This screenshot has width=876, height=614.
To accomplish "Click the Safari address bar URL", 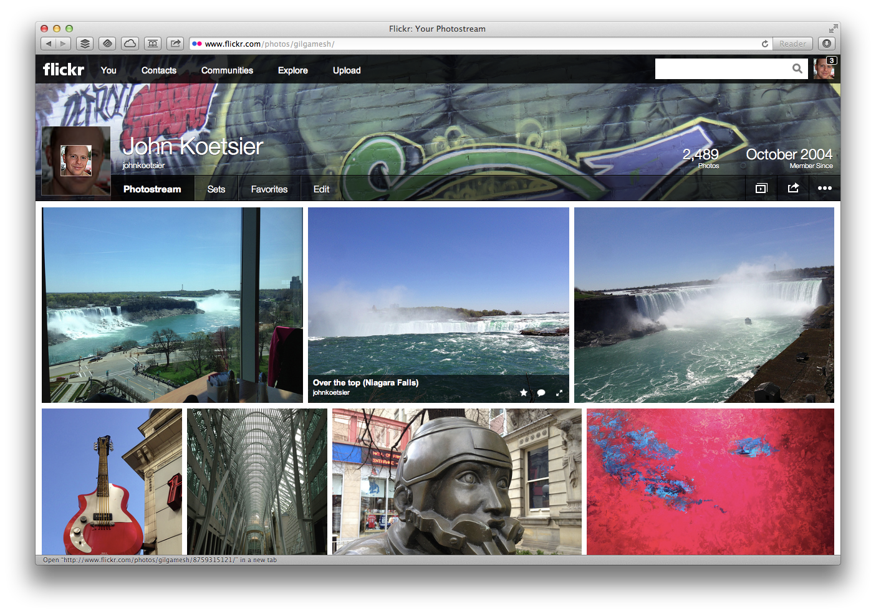I will (269, 44).
